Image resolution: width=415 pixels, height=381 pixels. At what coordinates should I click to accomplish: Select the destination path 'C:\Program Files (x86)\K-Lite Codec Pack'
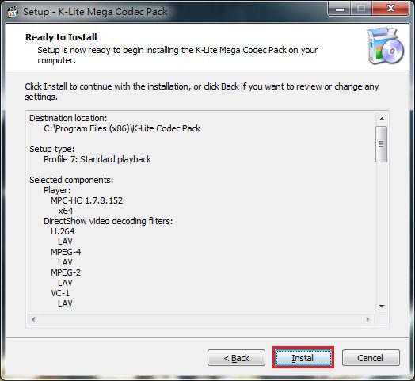tap(122, 128)
